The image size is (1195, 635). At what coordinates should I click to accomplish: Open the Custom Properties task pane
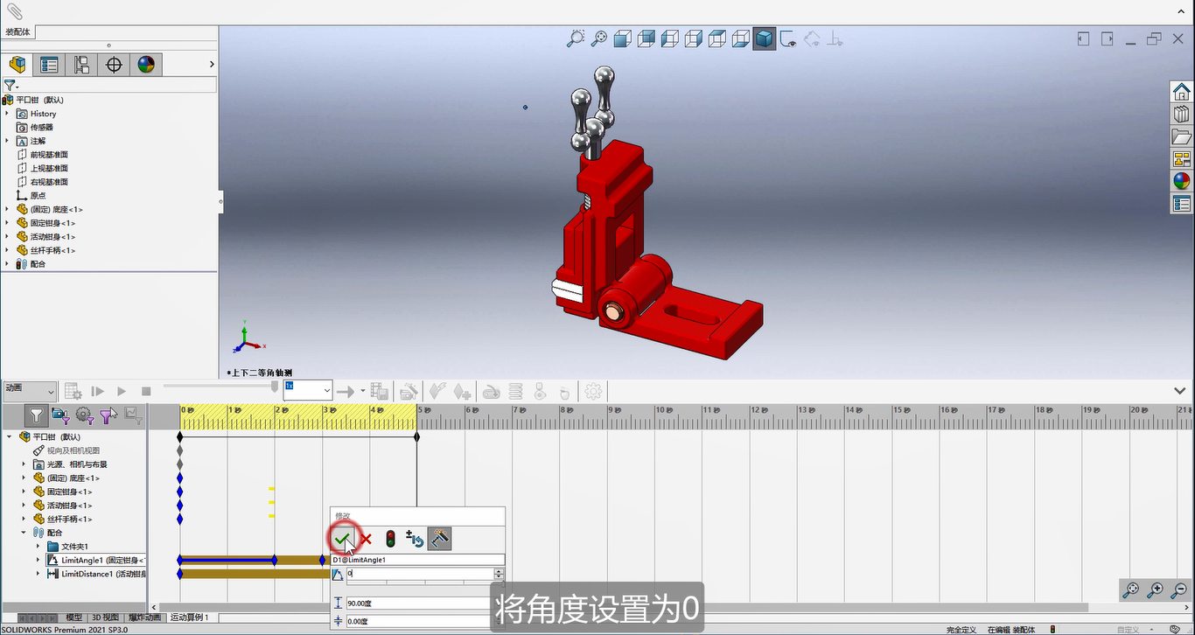coord(1182,204)
